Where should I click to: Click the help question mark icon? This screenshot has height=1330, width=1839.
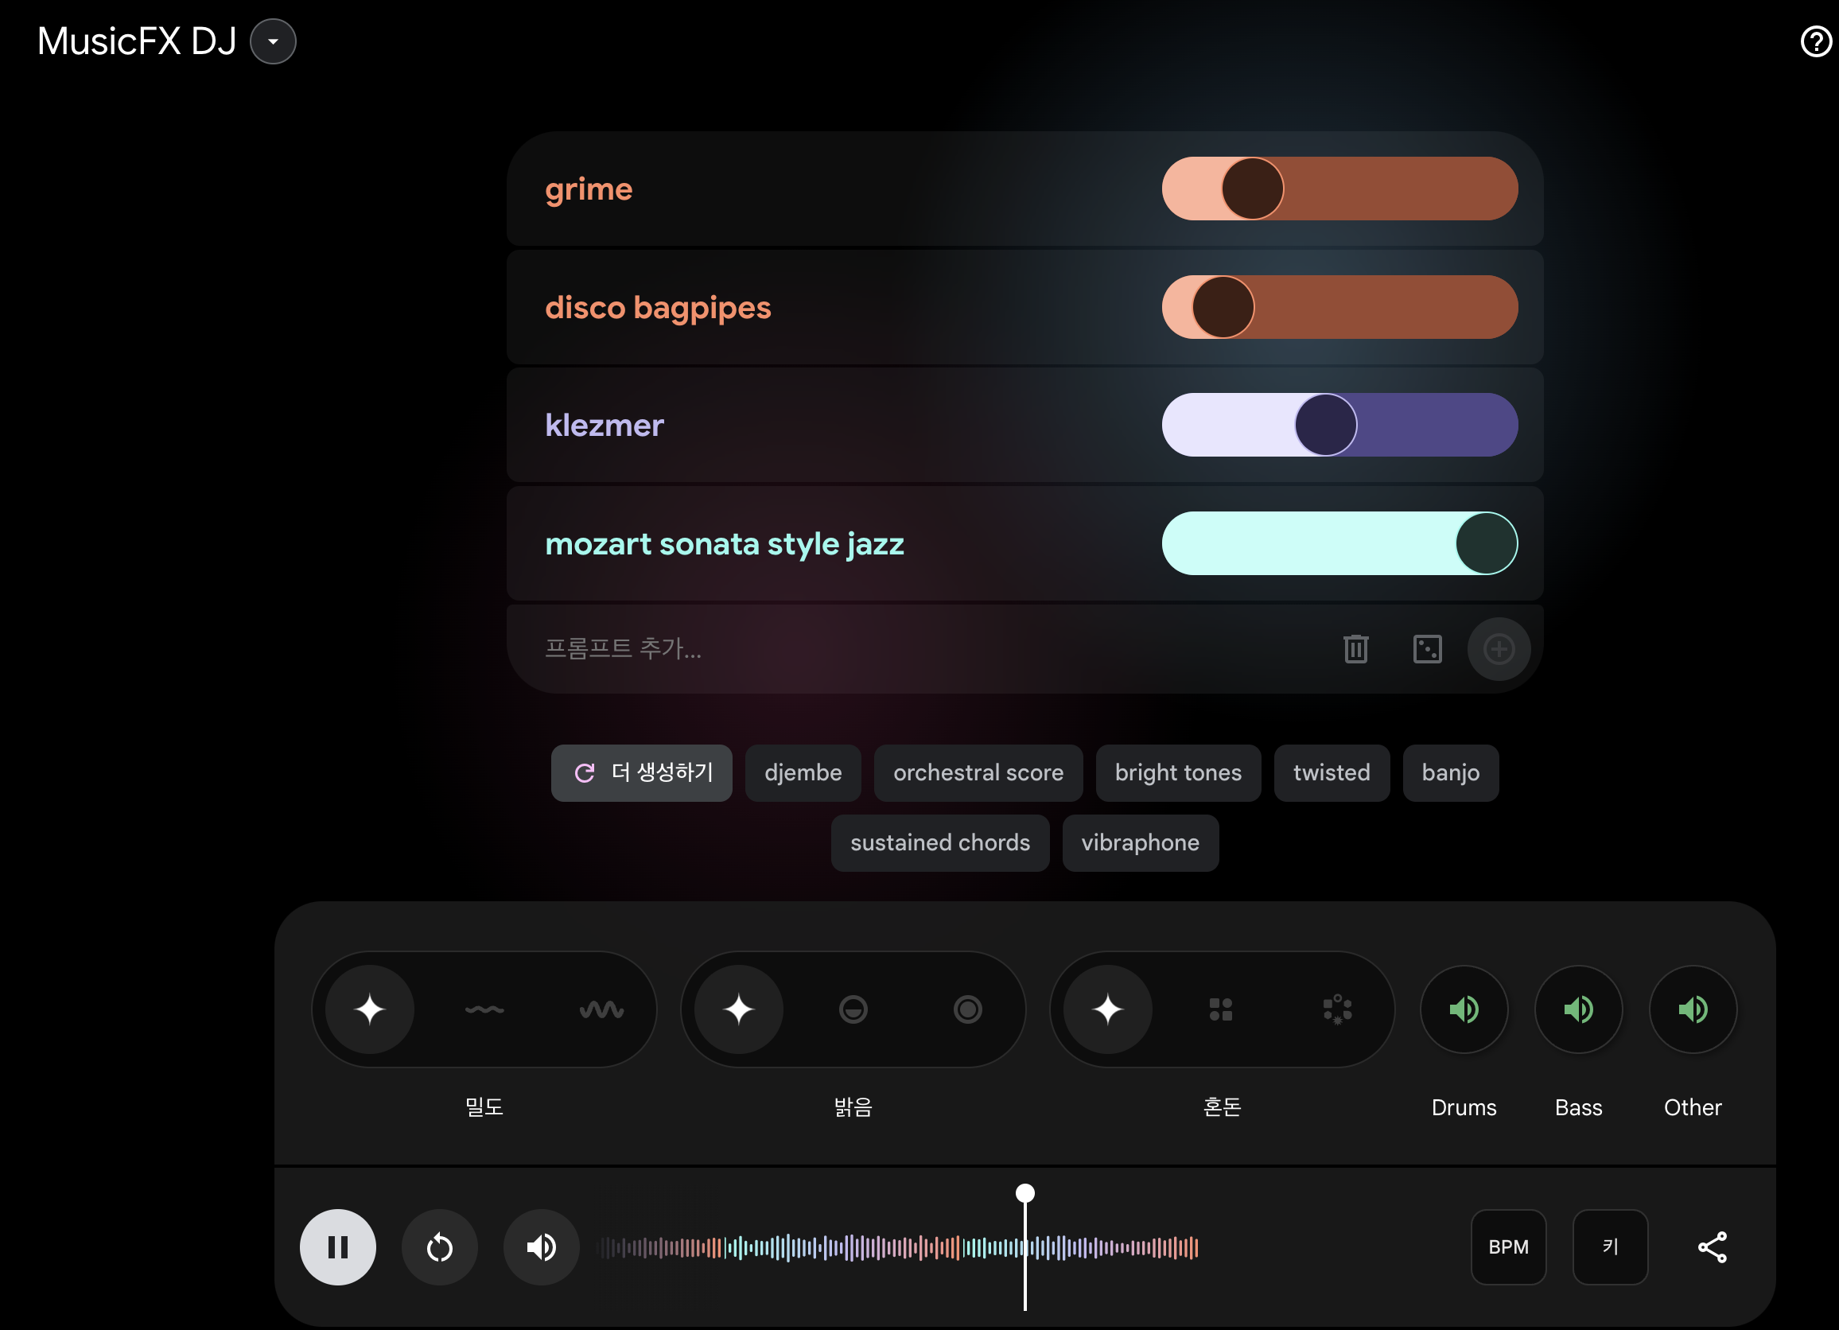pyautogui.click(x=1815, y=41)
